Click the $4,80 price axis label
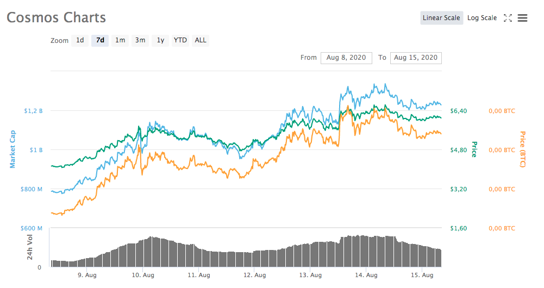Screen dimensions: 544x288 coord(459,150)
